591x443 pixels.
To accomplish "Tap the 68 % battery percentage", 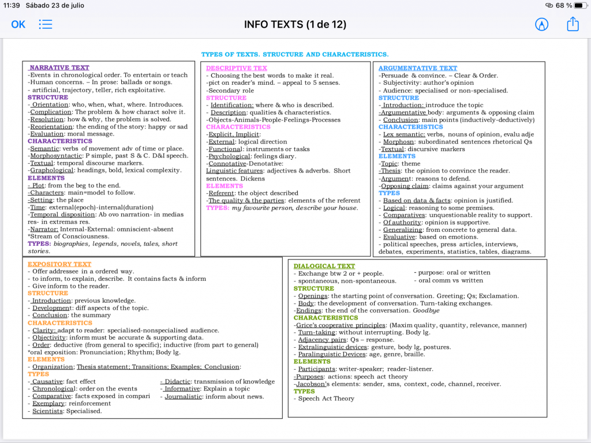I will point(564,5).
